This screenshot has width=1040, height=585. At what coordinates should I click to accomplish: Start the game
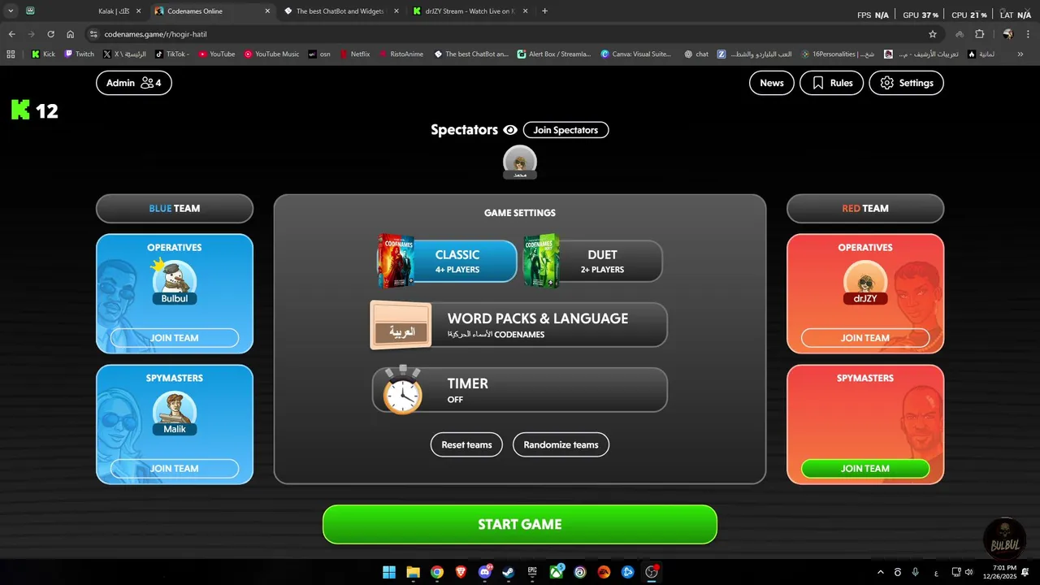tap(520, 524)
